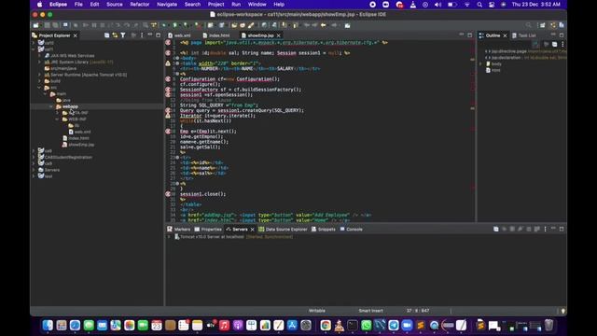The width and height of the screenshot is (597, 336).
Task: Open the Outline view tab
Action: [493, 35]
